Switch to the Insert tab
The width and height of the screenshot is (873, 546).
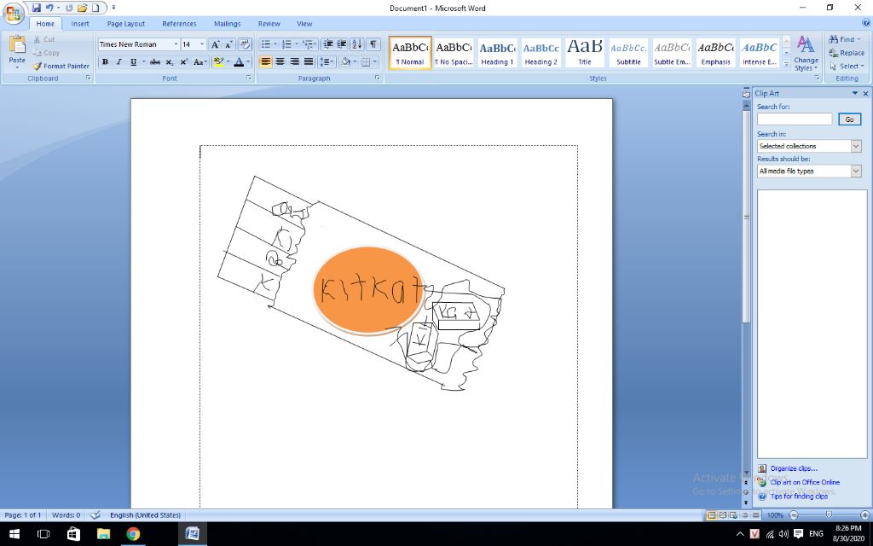click(80, 24)
